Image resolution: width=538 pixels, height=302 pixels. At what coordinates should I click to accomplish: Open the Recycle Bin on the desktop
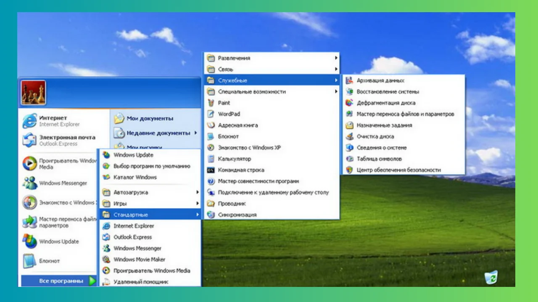[x=491, y=277]
